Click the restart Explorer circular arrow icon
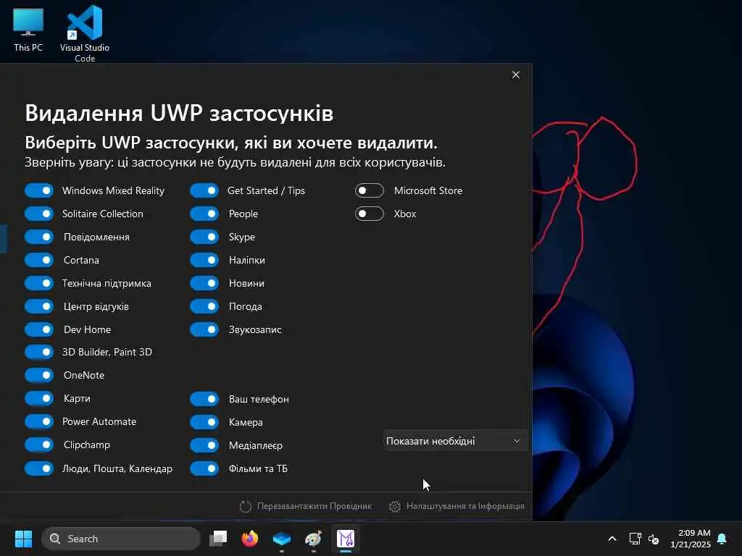The height and width of the screenshot is (556, 742). click(x=245, y=506)
